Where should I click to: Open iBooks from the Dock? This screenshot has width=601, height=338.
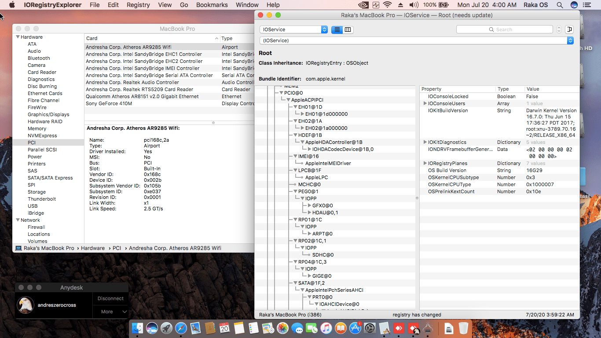[x=341, y=328]
